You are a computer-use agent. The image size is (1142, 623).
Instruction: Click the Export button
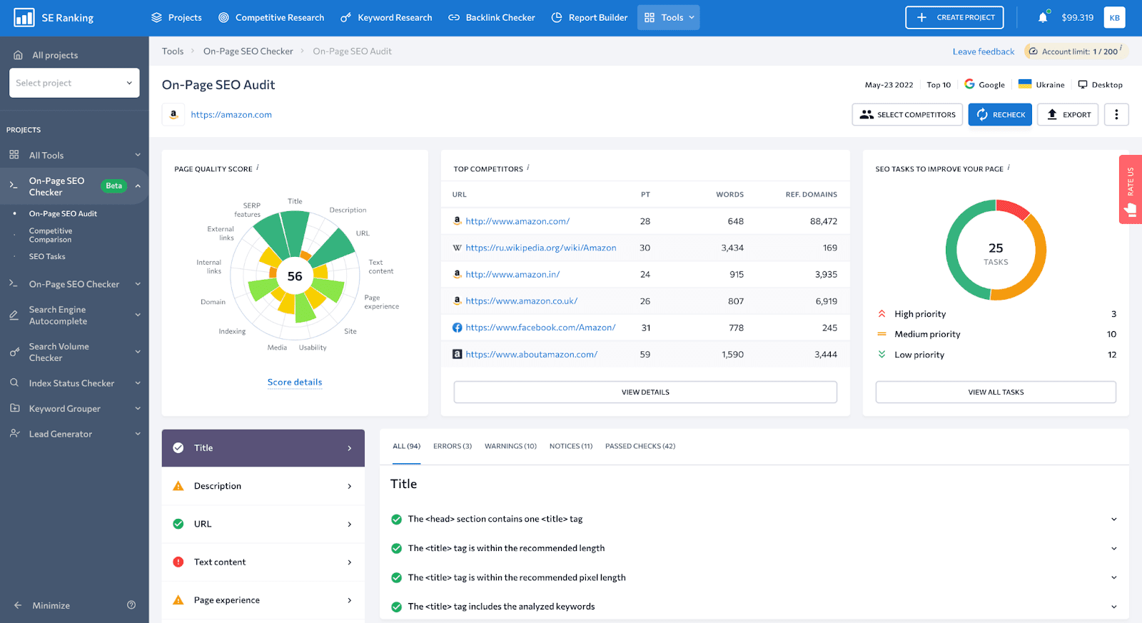[1068, 114]
